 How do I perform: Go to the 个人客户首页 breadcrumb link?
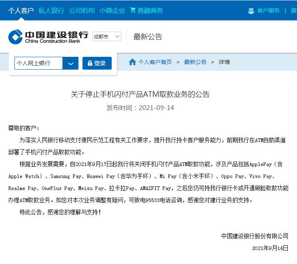pyautogui.click(x=155, y=62)
